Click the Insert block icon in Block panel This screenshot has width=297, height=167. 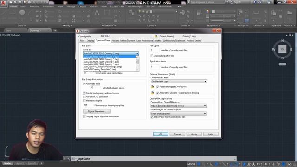182,13
